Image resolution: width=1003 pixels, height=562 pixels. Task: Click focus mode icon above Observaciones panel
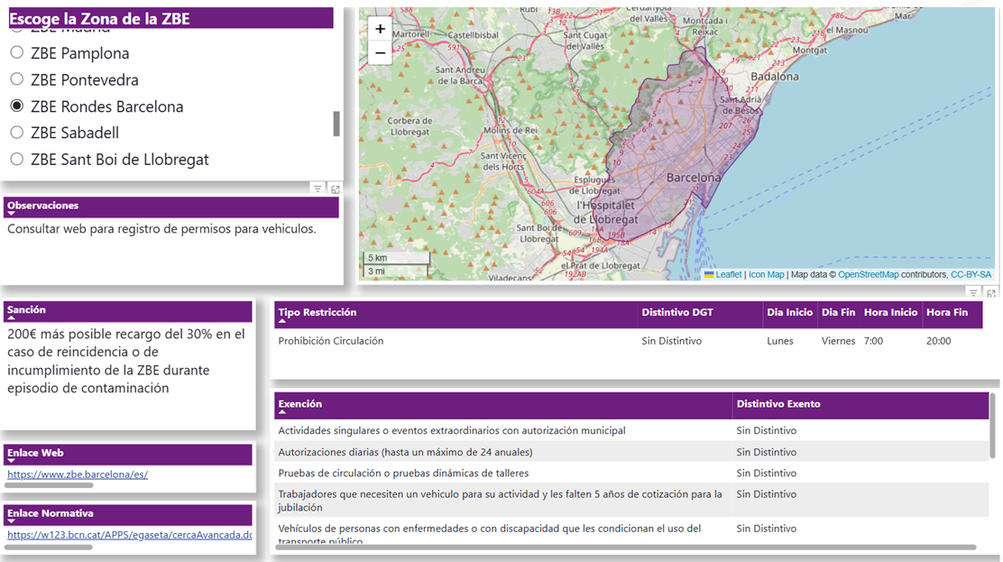pos(335,189)
